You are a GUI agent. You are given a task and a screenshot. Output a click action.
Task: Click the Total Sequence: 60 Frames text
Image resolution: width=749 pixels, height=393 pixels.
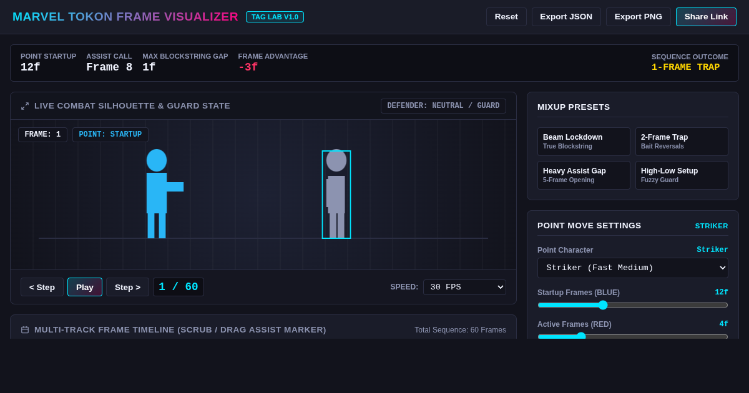pyautogui.click(x=460, y=330)
